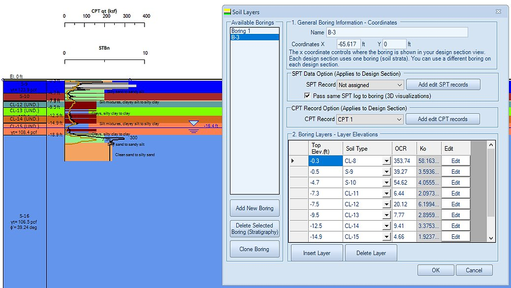The image size is (511, 288).
Task: Click the El. 0 ft surface label
Action: 16,76
